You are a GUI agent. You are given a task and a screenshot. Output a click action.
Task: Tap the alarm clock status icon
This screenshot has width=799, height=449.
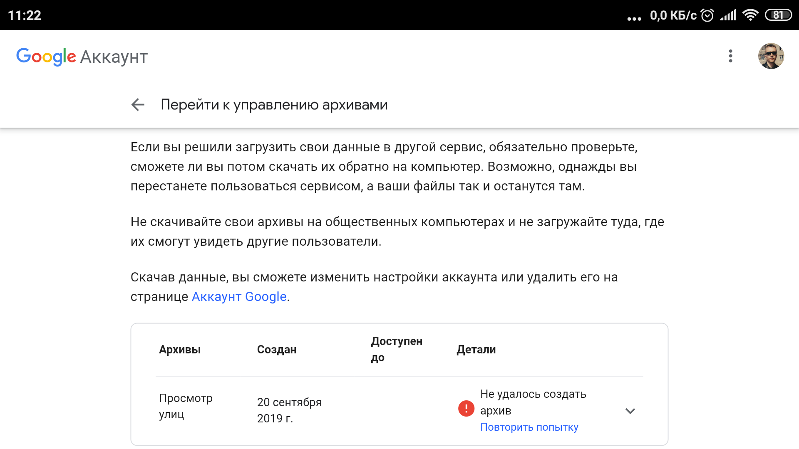click(707, 15)
